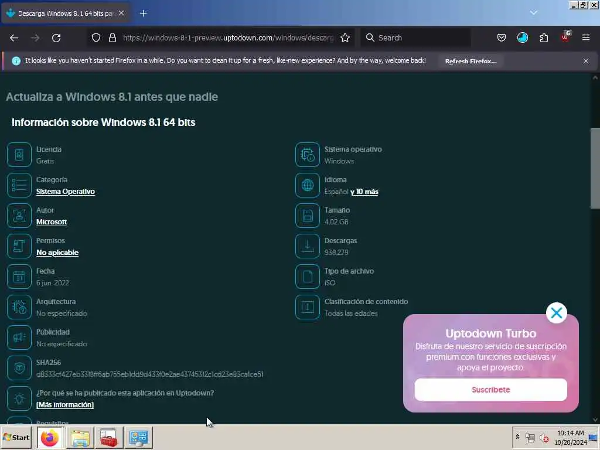Click the Todas las edades value
The height and width of the screenshot is (450, 600).
(x=351, y=313)
